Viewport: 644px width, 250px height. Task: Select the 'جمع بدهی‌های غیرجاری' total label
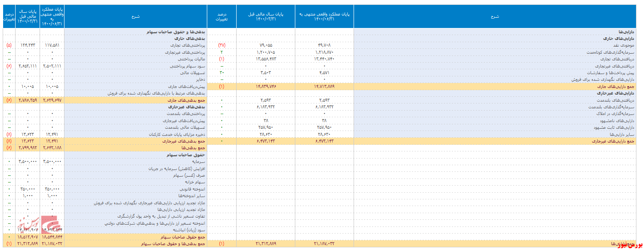pos(184,141)
